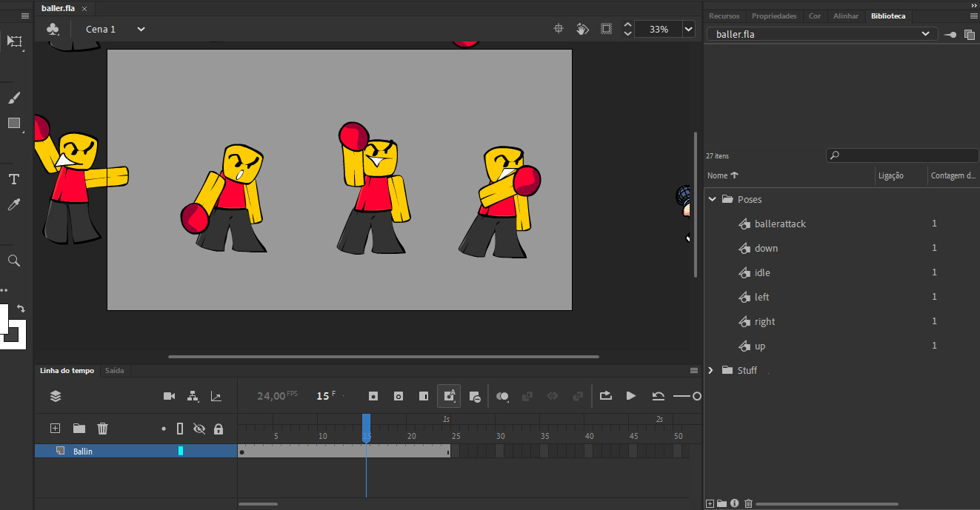The width and height of the screenshot is (980, 510).
Task: Click the library search field
Action: coord(901,155)
